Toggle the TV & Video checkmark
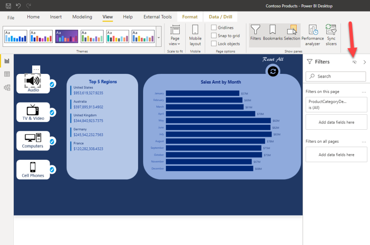The width and height of the screenshot is (370, 245). click(x=52, y=112)
